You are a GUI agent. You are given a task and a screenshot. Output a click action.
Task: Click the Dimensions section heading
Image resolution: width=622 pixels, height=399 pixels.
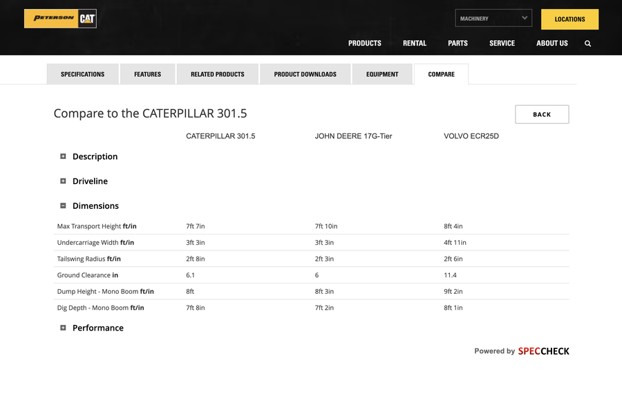(x=95, y=205)
